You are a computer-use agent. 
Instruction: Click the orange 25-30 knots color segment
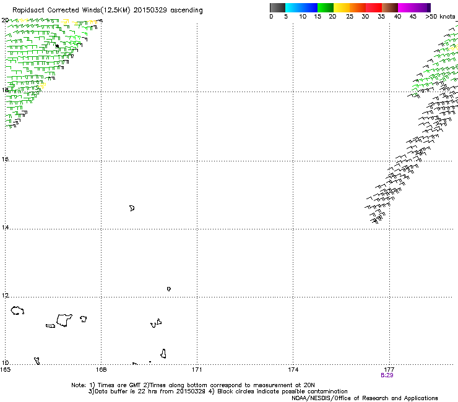357,7
